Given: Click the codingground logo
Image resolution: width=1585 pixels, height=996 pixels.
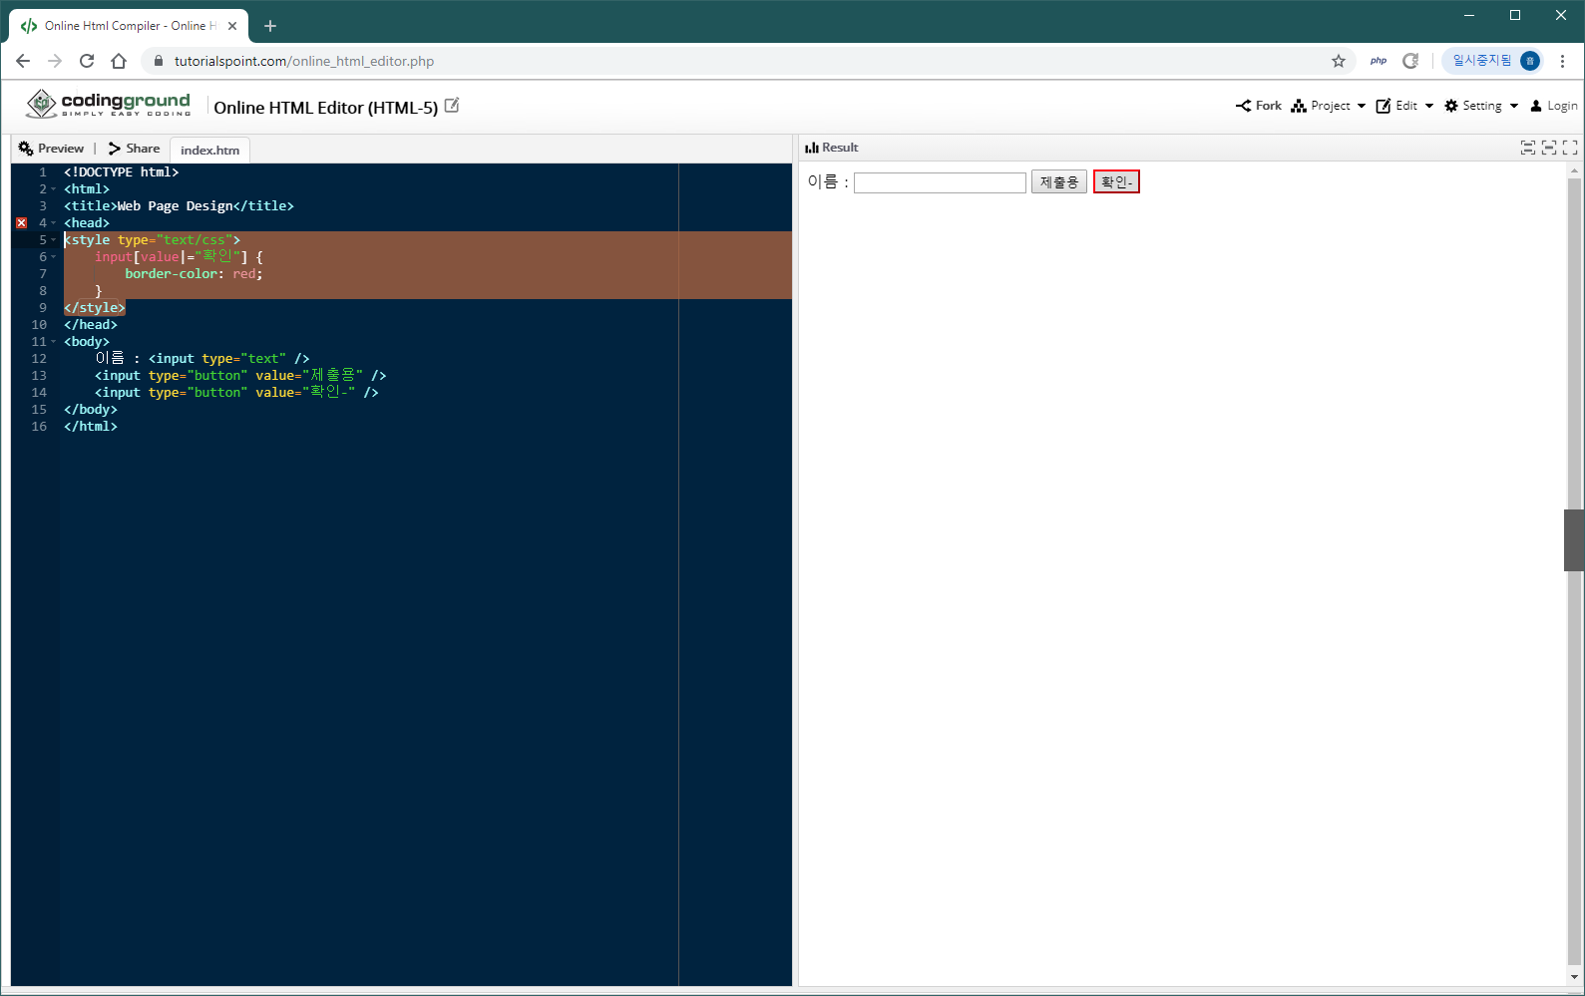Looking at the screenshot, I should tap(108, 104).
